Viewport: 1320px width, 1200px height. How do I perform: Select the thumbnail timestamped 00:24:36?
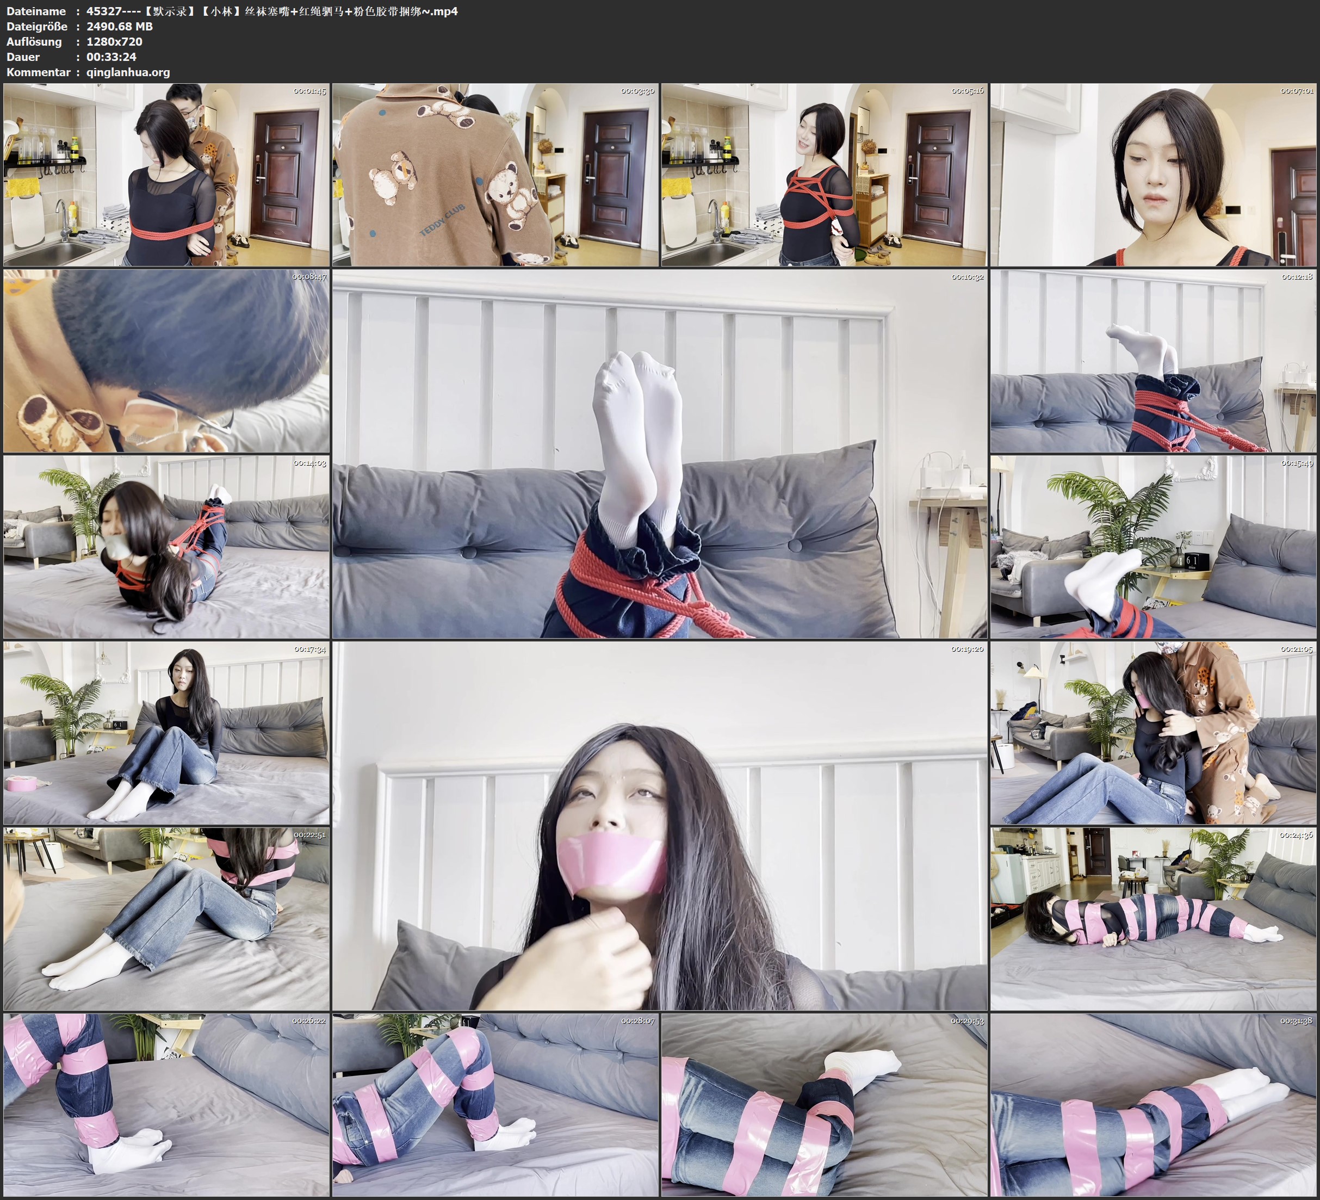point(1153,919)
